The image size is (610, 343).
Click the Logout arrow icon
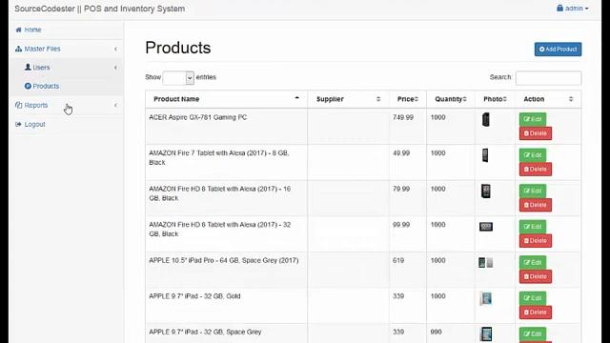[x=18, y=124]
